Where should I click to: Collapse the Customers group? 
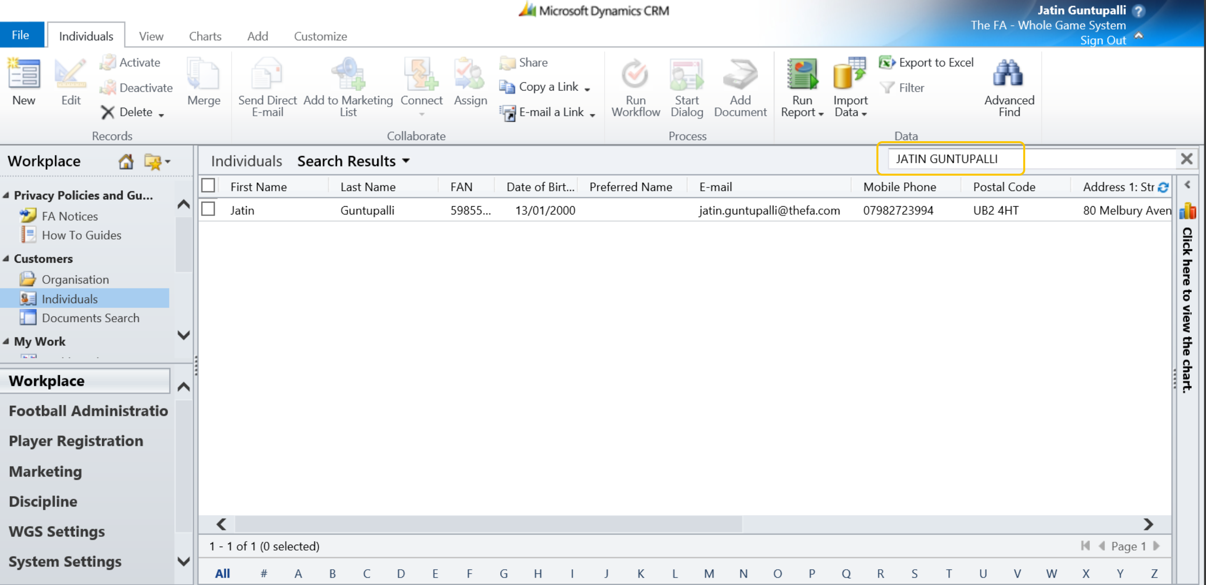[x=6, y=258]
